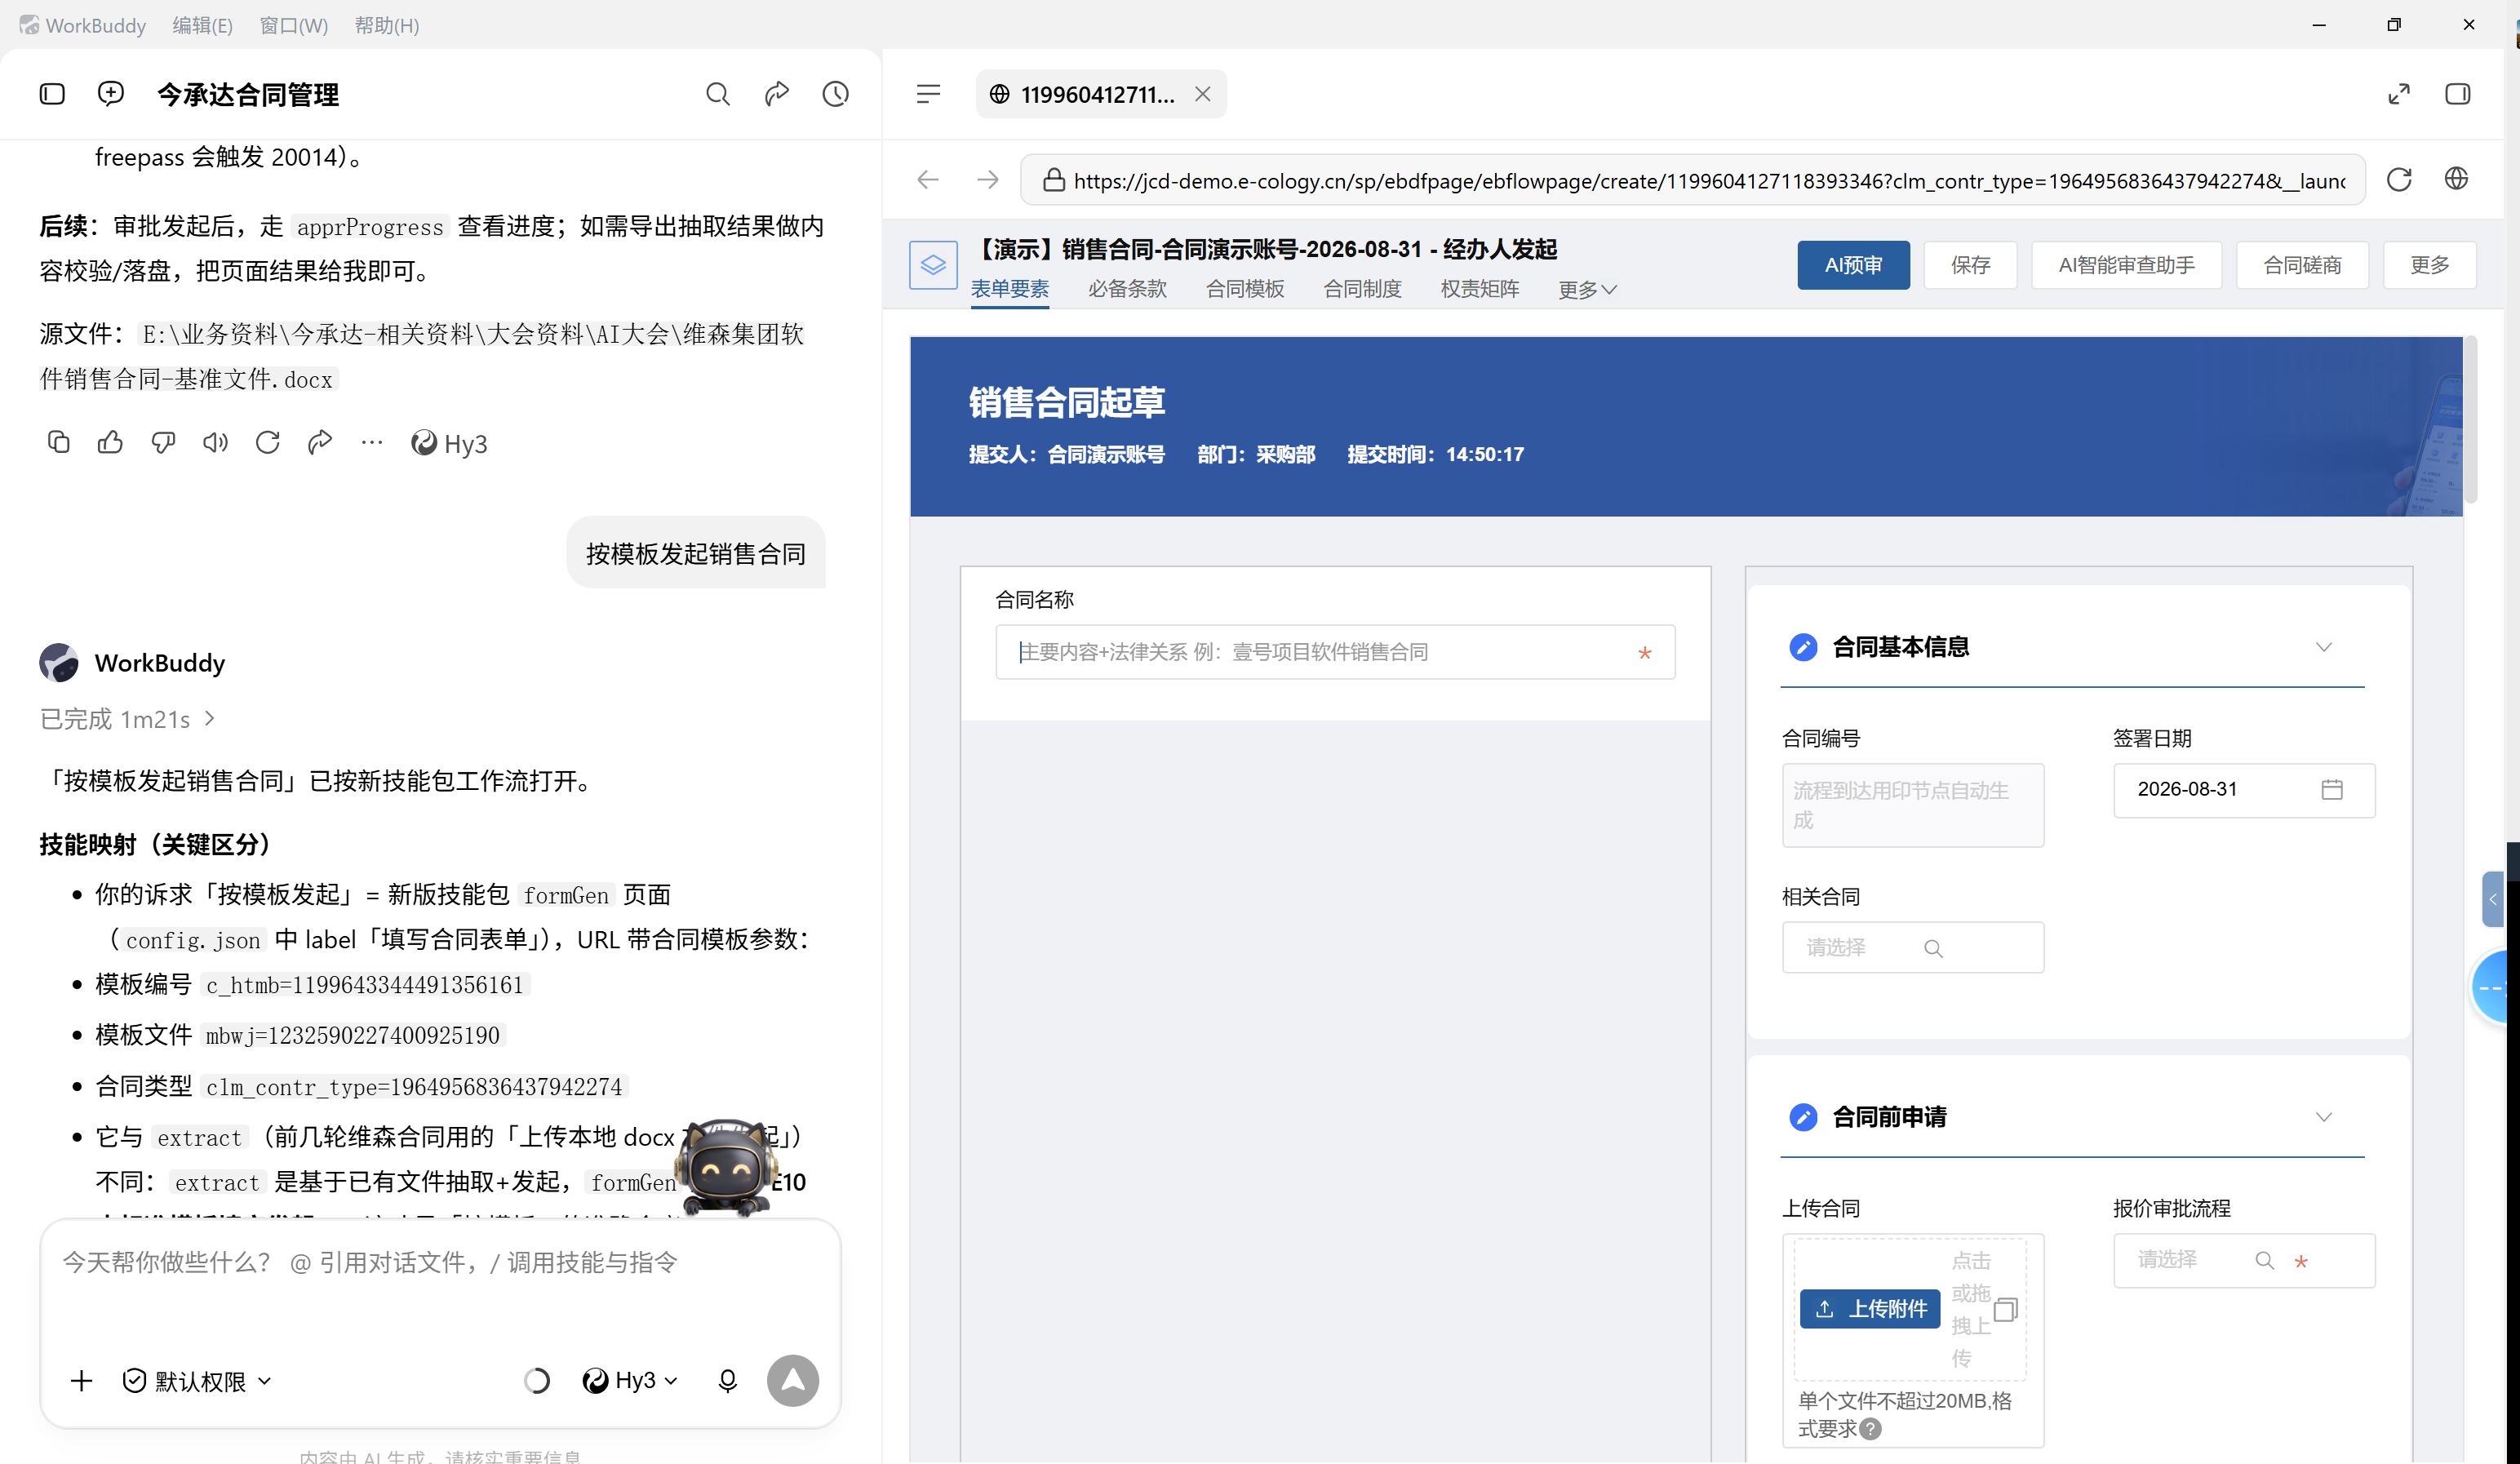Open more options ellipsis under reply

click(371, 442)
